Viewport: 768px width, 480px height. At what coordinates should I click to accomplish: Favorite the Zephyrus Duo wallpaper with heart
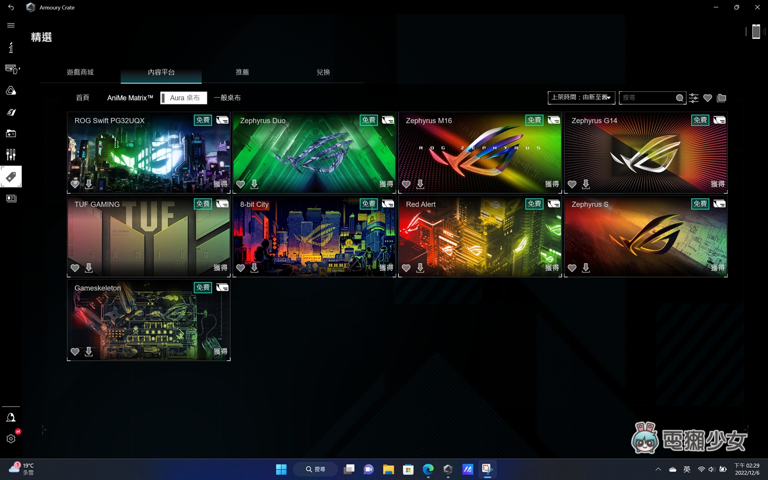click(x=241, y=184)
